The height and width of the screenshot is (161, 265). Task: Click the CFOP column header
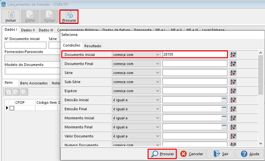(x=25, y=102)
